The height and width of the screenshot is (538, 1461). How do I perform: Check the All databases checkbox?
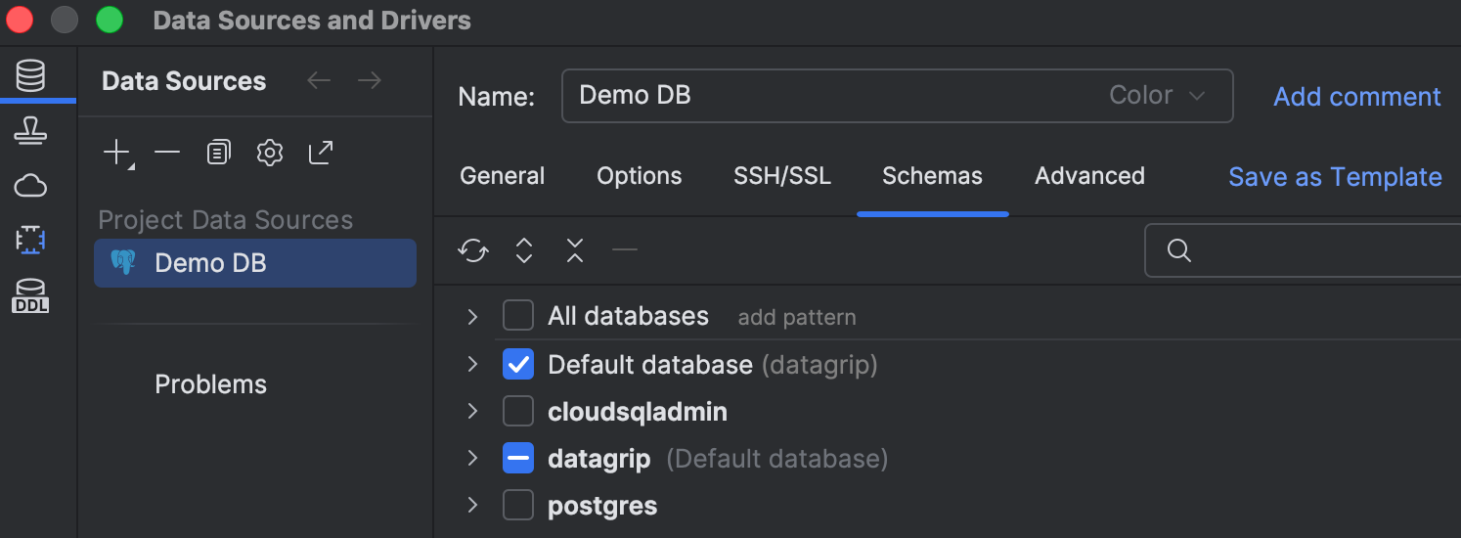pos(518,316)
